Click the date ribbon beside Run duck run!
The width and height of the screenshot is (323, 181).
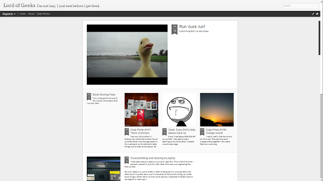(175, 30)
